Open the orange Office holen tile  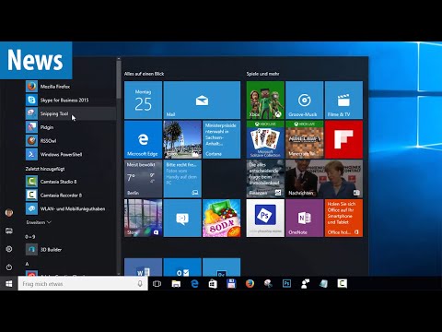[343, 218]
